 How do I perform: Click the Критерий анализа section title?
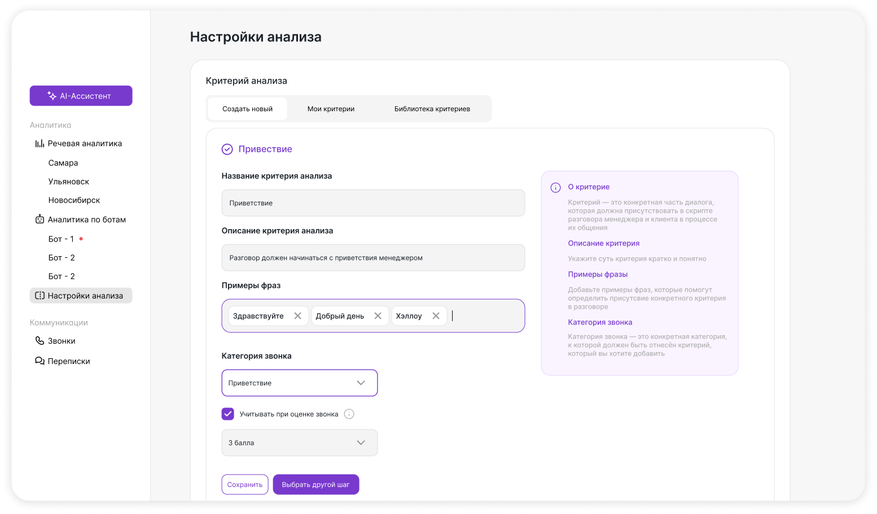point(247,81)
